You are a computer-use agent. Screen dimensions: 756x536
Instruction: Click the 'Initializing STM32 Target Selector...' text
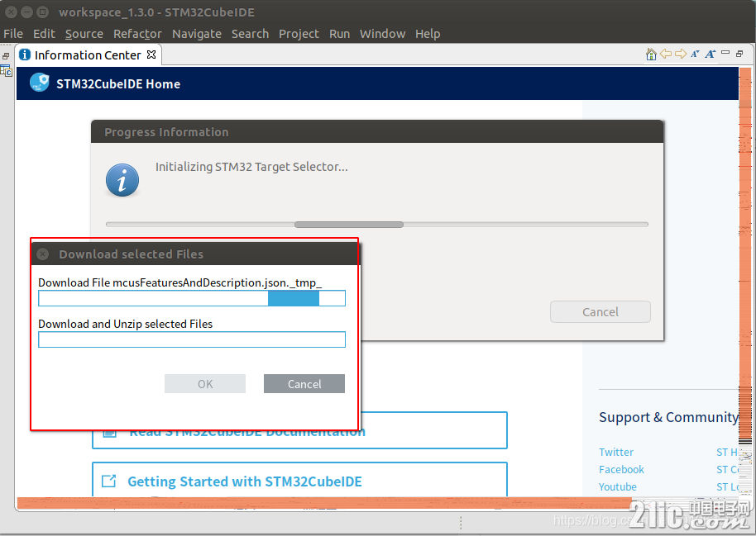[251, 167]
